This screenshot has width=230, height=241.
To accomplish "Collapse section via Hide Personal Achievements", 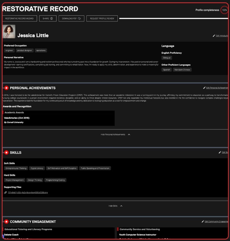I will point(113,134).
